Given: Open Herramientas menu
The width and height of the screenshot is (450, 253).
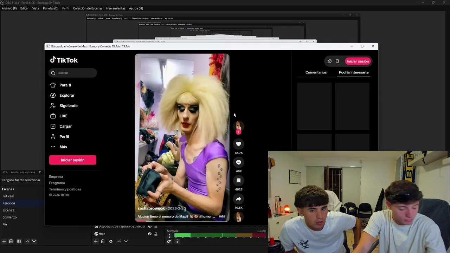Looking at the screenshot, I should [116, 8].
